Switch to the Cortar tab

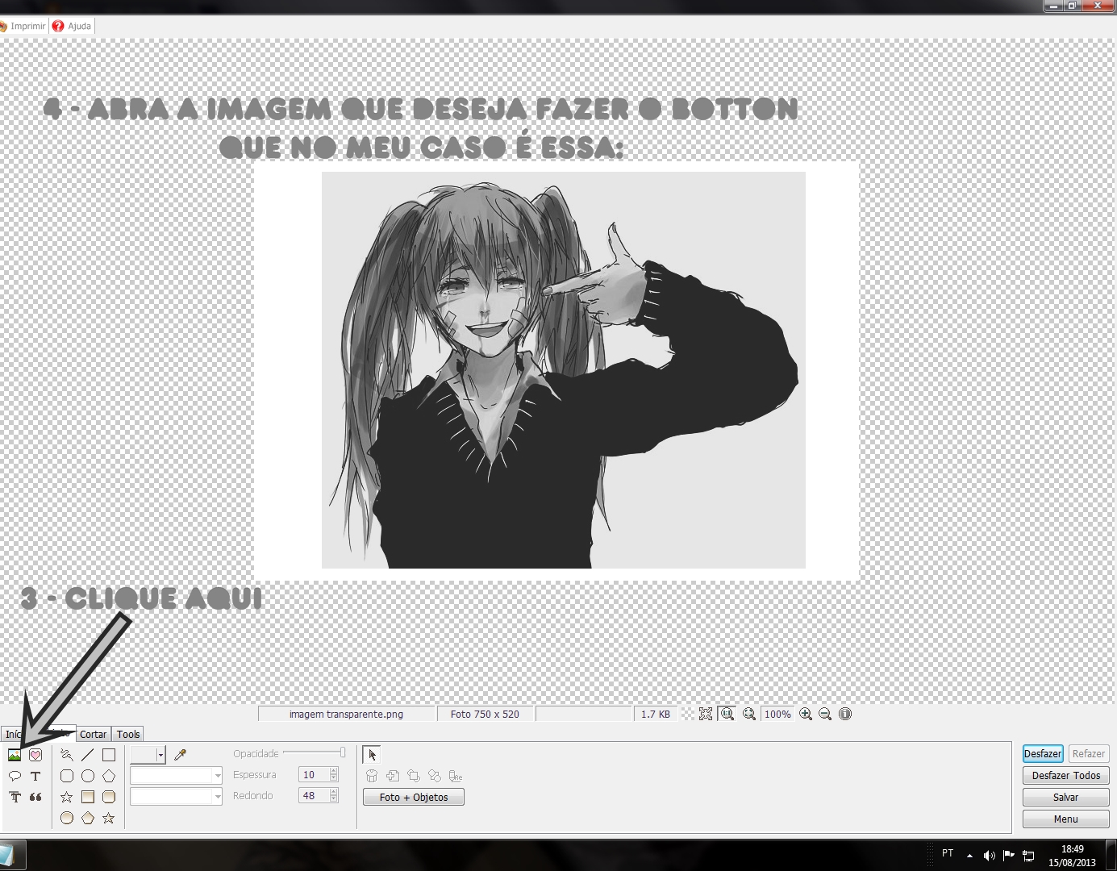coord(94,734)
